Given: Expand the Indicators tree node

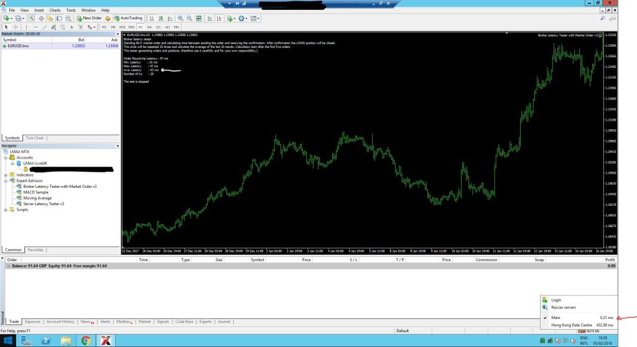Looking at the screenshot, I should tap(6, 175).
